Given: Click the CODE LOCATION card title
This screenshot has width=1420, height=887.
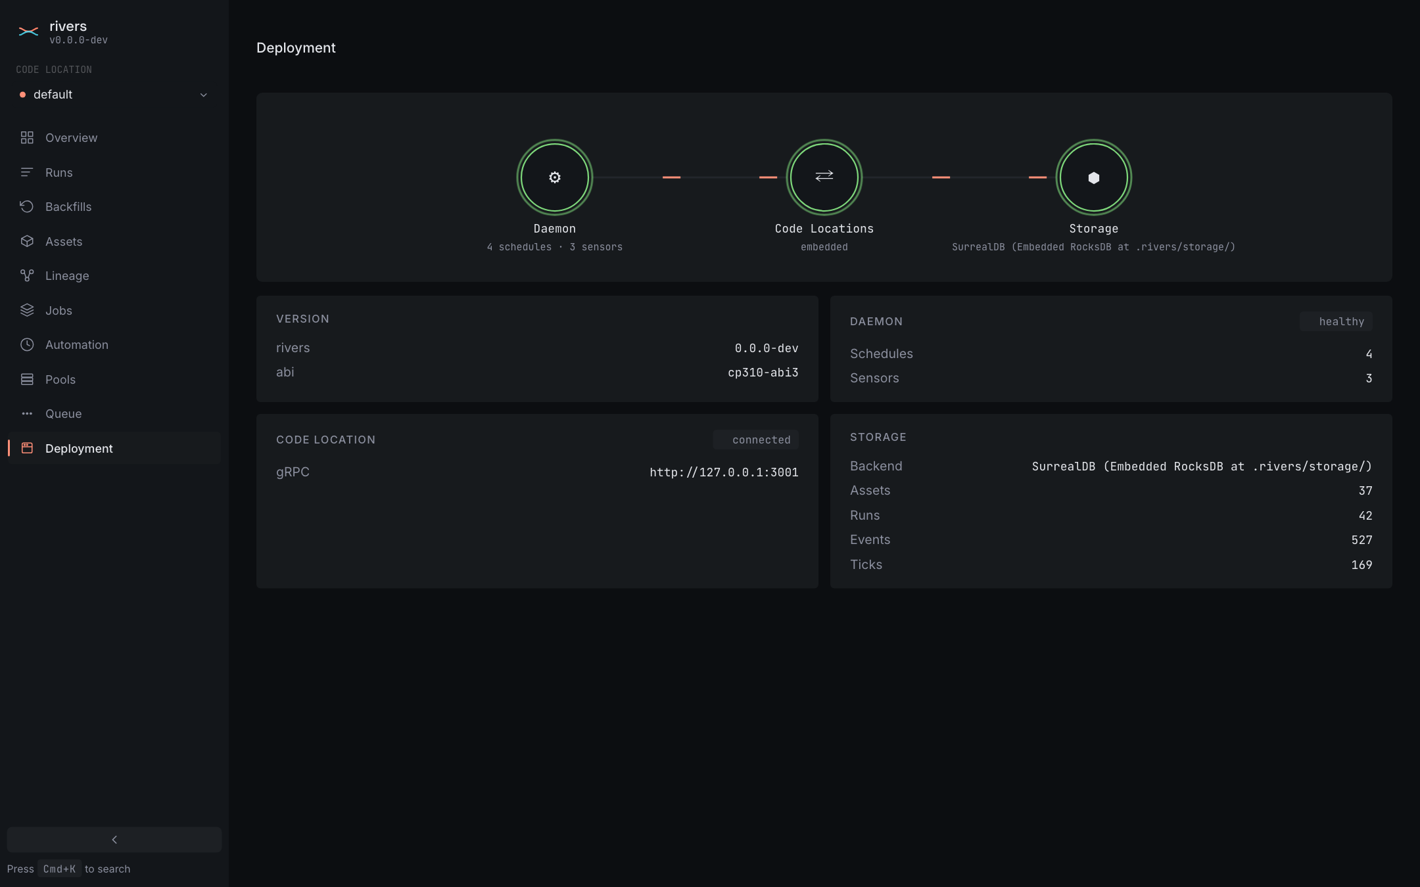Looking at the screenshot, I should coord(325,440).
